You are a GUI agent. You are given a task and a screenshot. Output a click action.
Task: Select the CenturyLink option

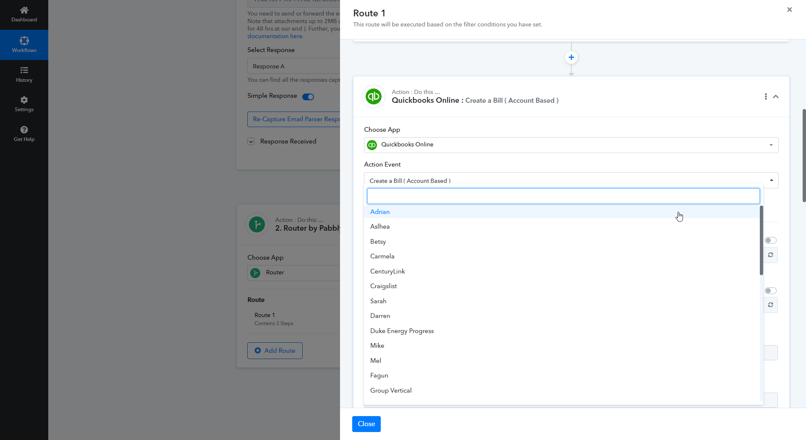coord(562,271)
